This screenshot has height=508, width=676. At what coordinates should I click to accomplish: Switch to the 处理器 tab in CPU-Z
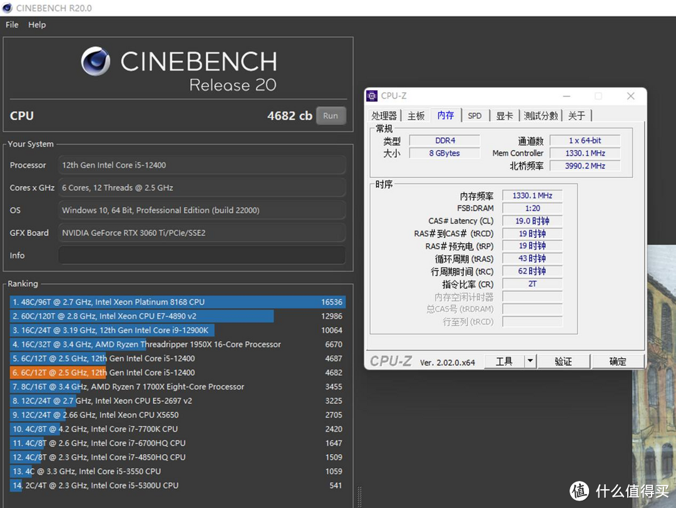[x=384, y=116]
